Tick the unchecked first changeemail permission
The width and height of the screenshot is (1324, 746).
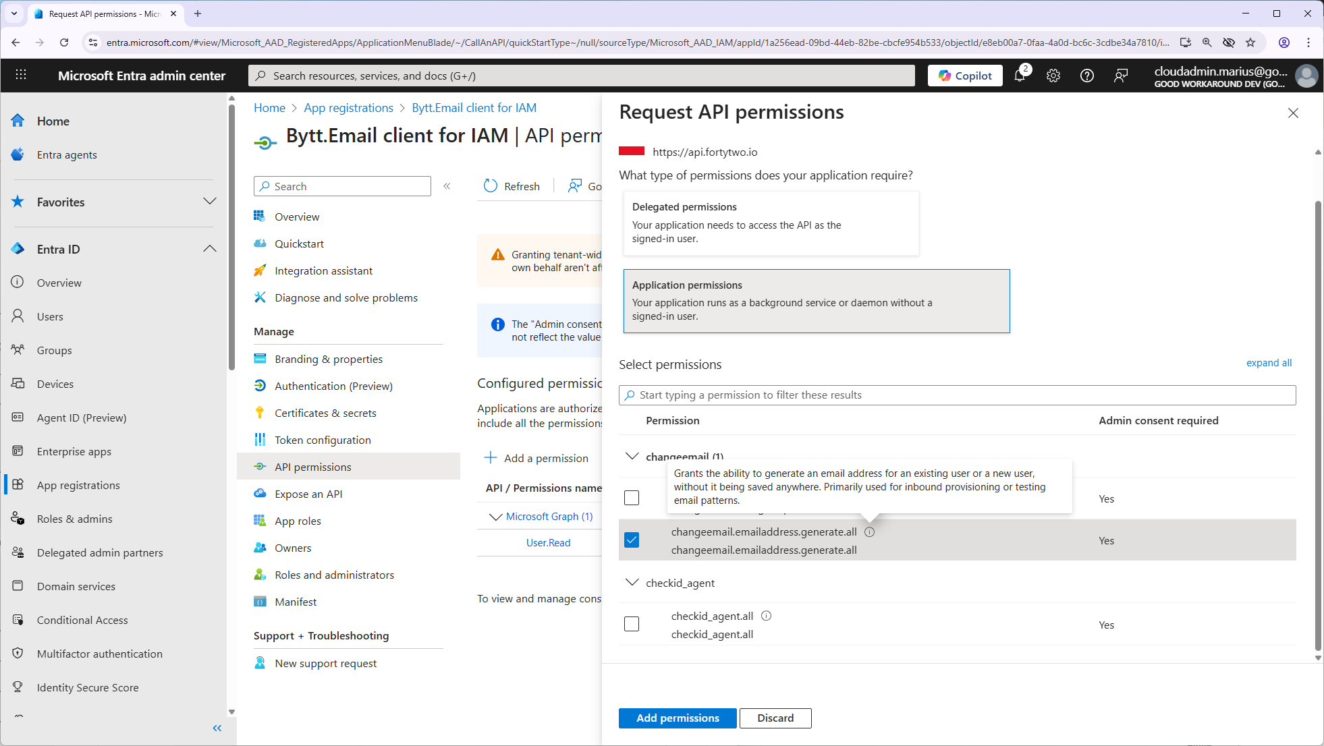pos(632,498)
